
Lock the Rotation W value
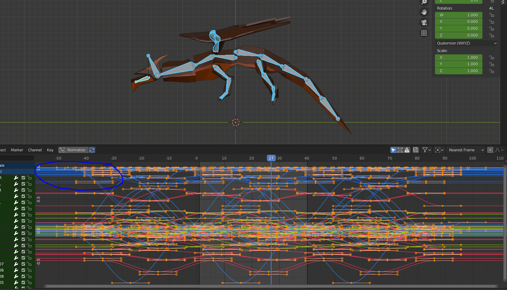tap(492, 15)
